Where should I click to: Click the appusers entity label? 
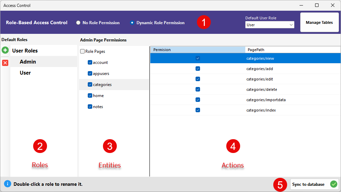click(101, 74)
